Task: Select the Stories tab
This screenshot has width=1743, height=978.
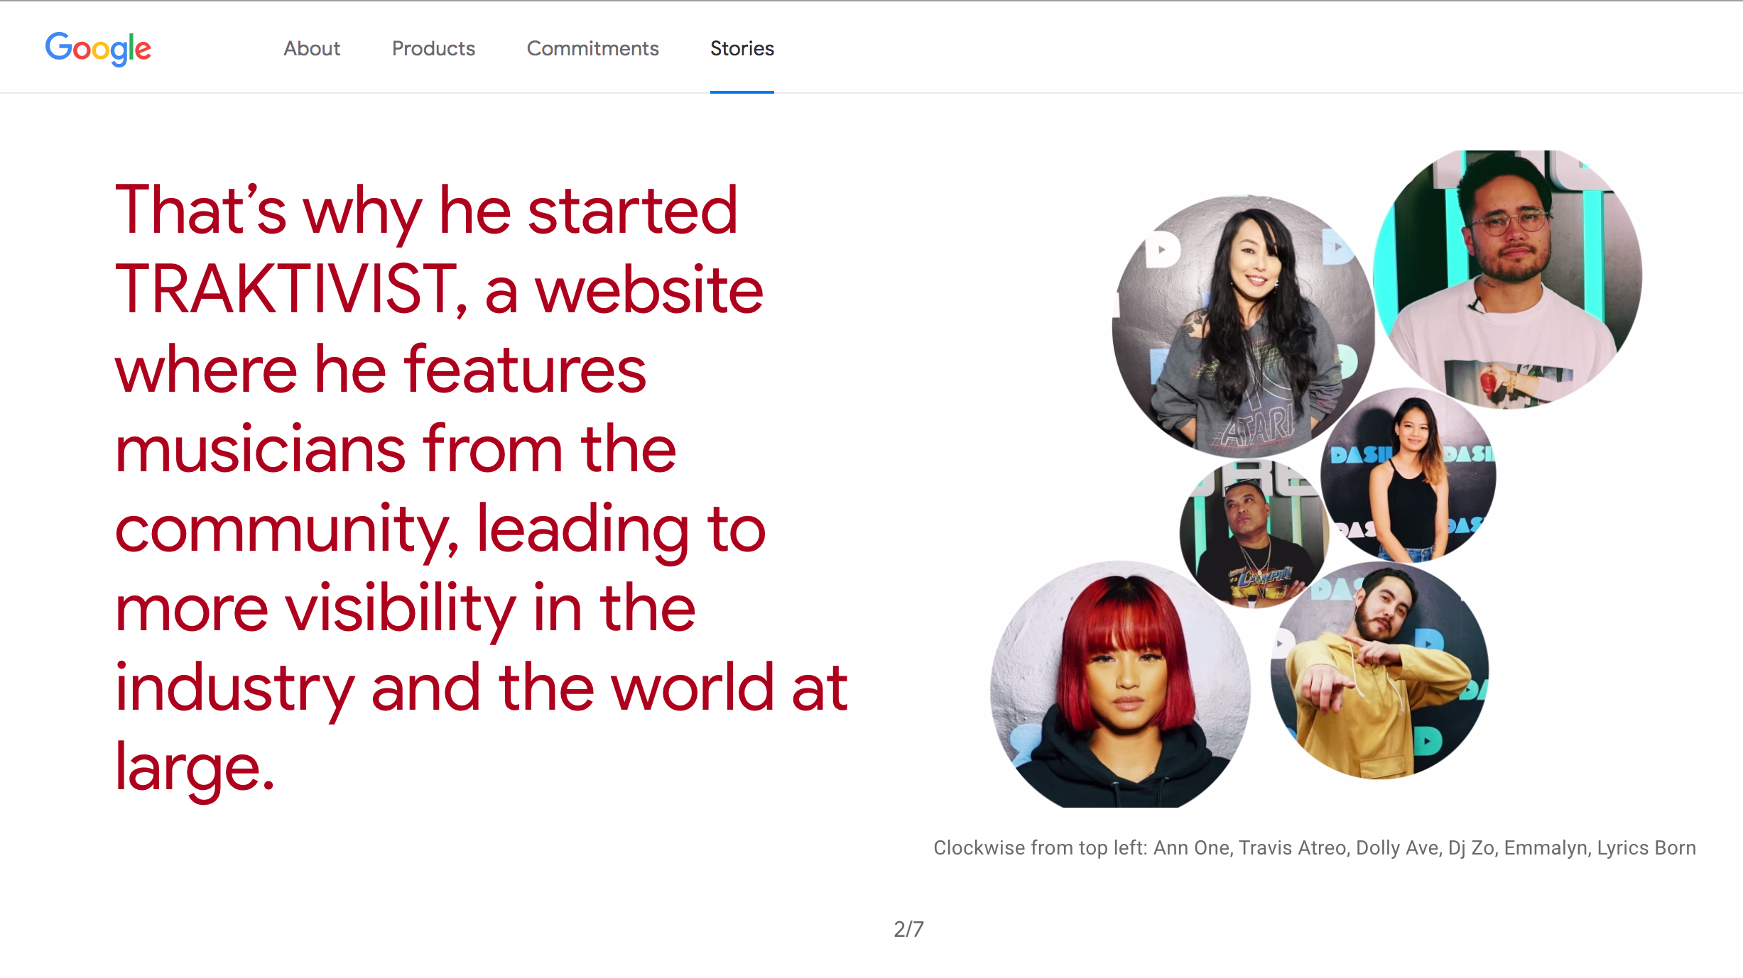Action: pyautogui.click(x=742, y=48)
